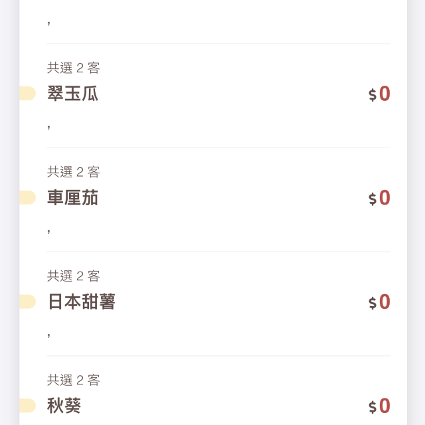Tap the $0 amount for 日本甜薯
425x425 pixels.
(380, 302)
